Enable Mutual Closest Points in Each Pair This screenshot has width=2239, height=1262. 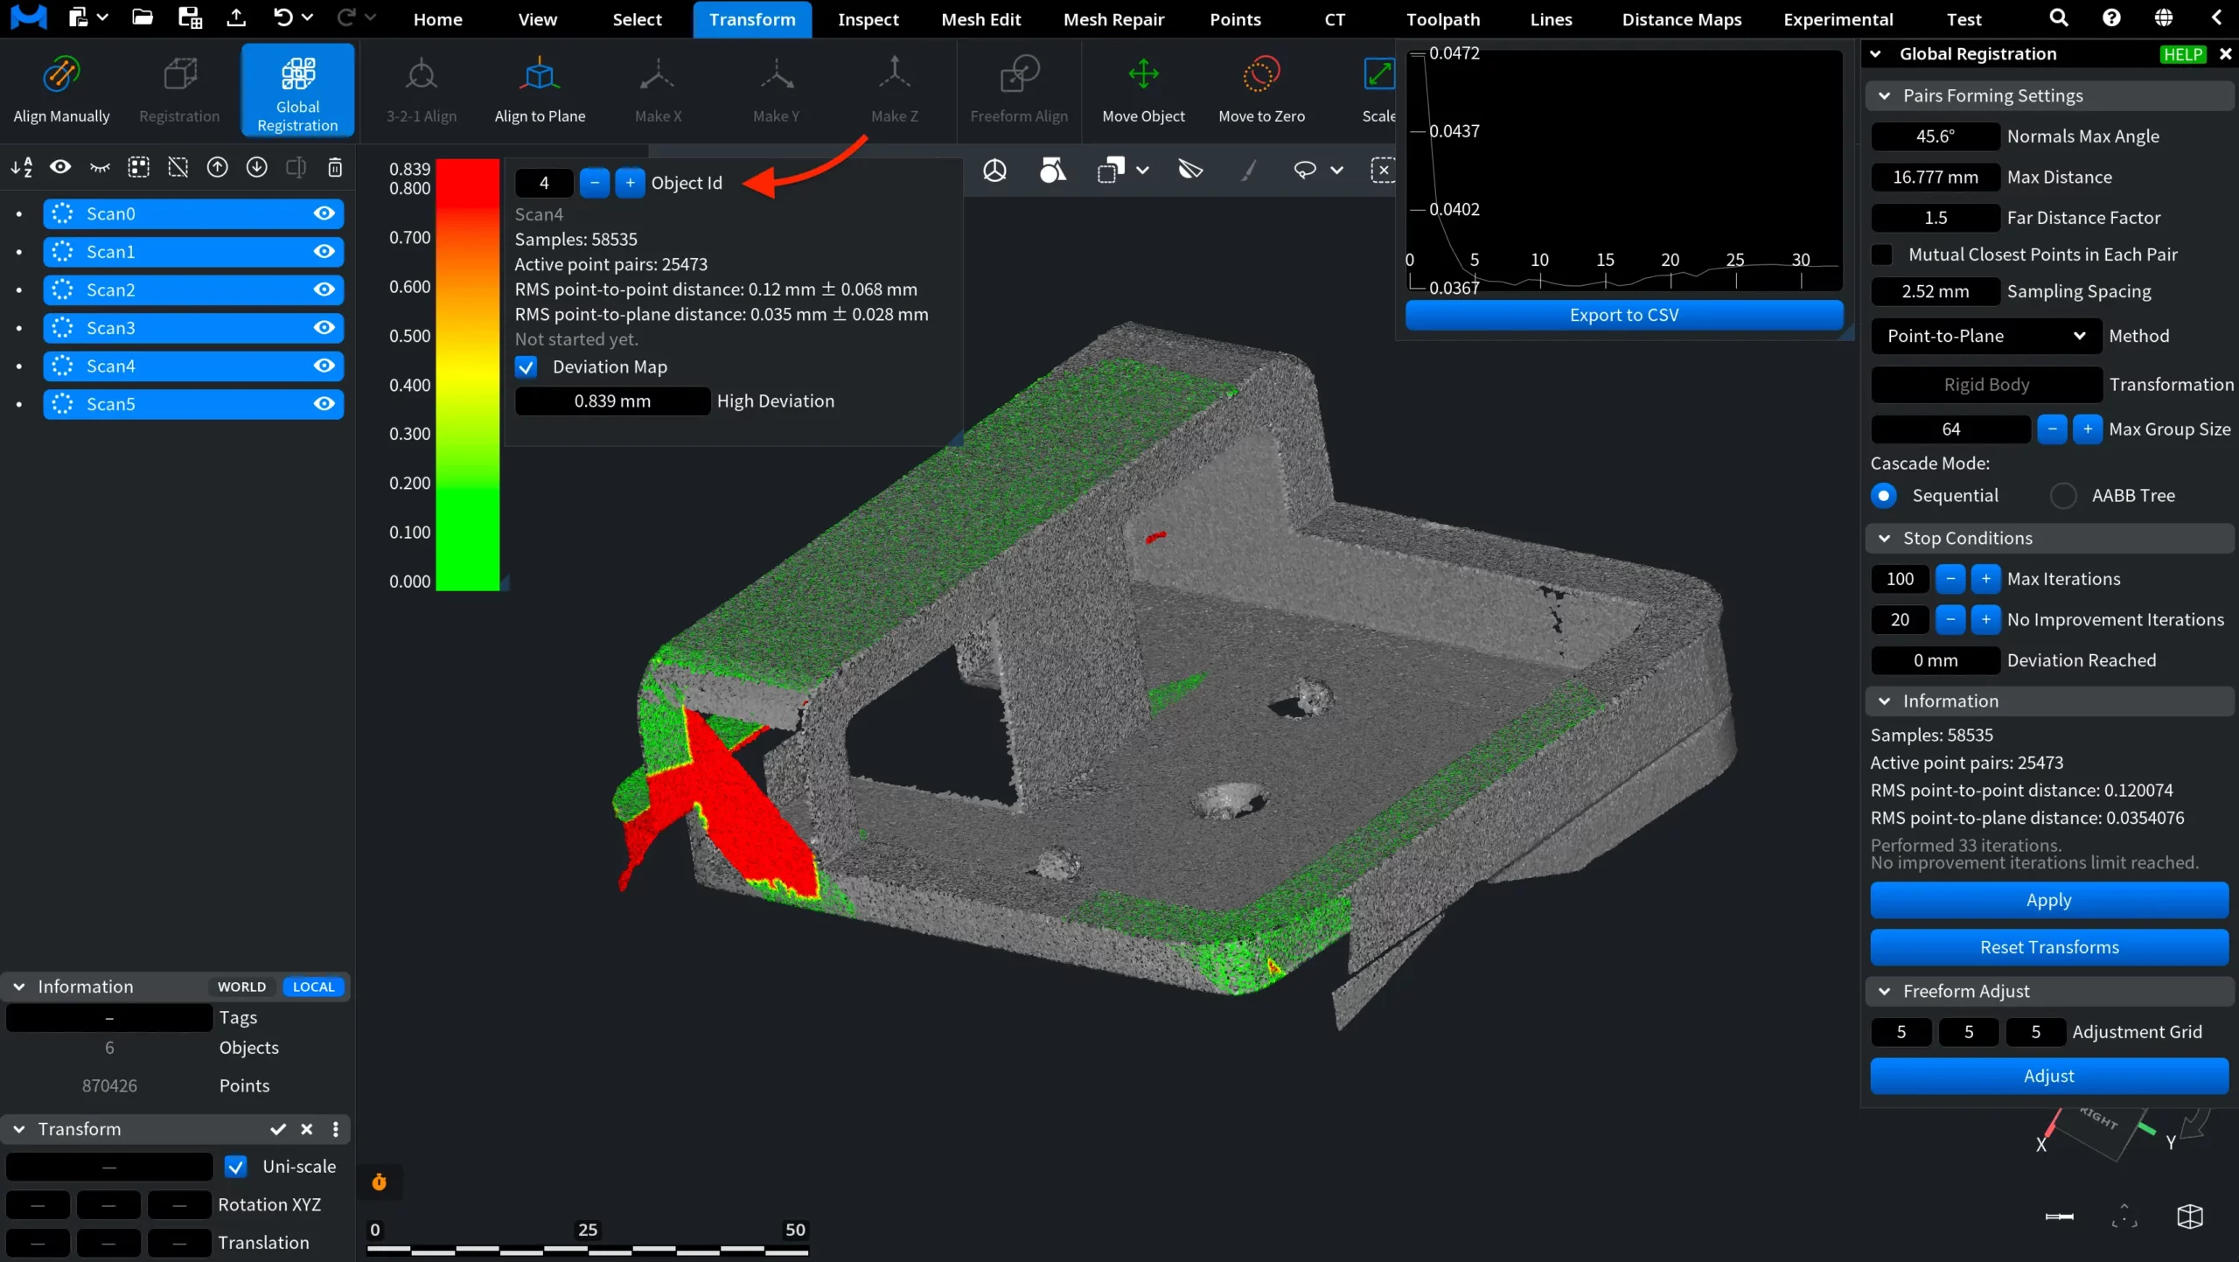[1882, 254]
